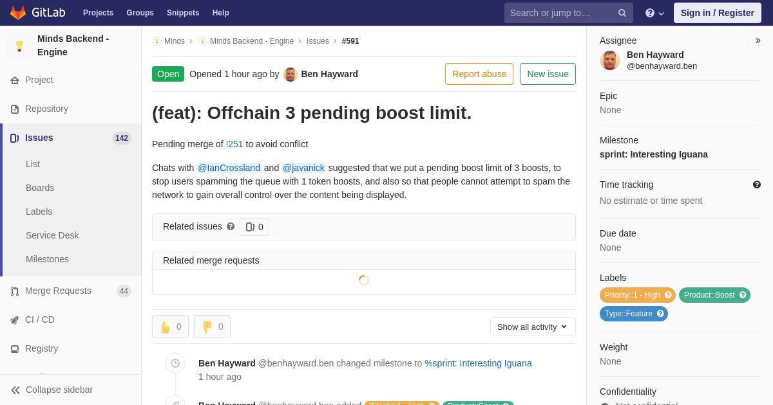The image size is (773, 405).
Task: Open the Groups menu in top bar
Action: pyautogui.click(x=140, y=13)
